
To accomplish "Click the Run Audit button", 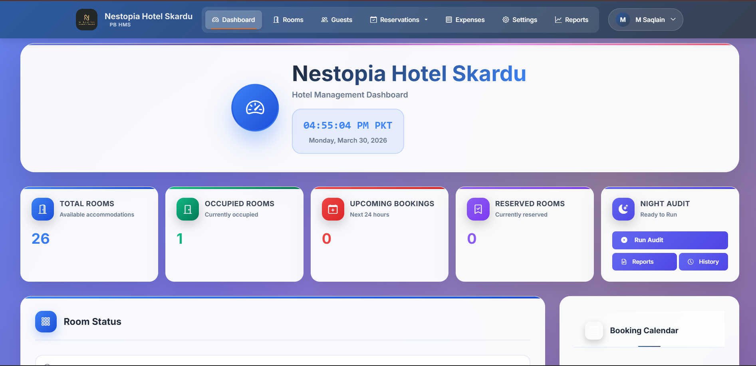I will (670, 240).
